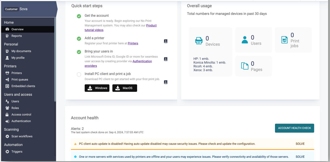This screenshot has height=162, width=330.
Task: Click the green check for Get the account
Action: click(x=79, y=16)
